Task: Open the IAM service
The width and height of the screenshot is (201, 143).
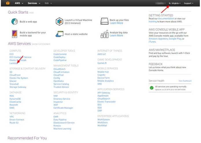Action: [56, 96]
